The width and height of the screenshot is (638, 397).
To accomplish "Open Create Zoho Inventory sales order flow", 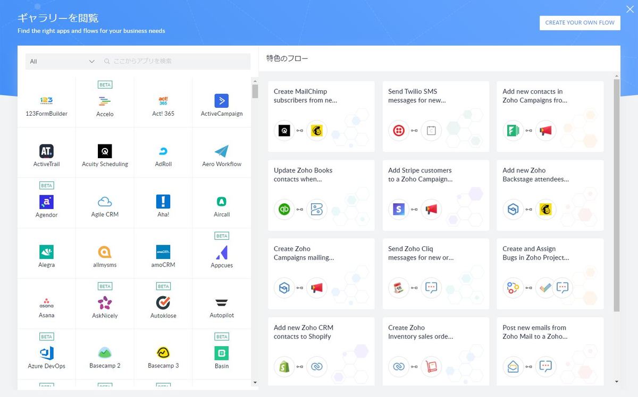I will coord(436,351).
